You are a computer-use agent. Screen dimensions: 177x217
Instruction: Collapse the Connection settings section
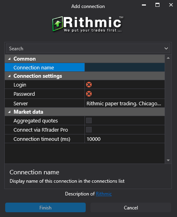[x=9, y=76]
